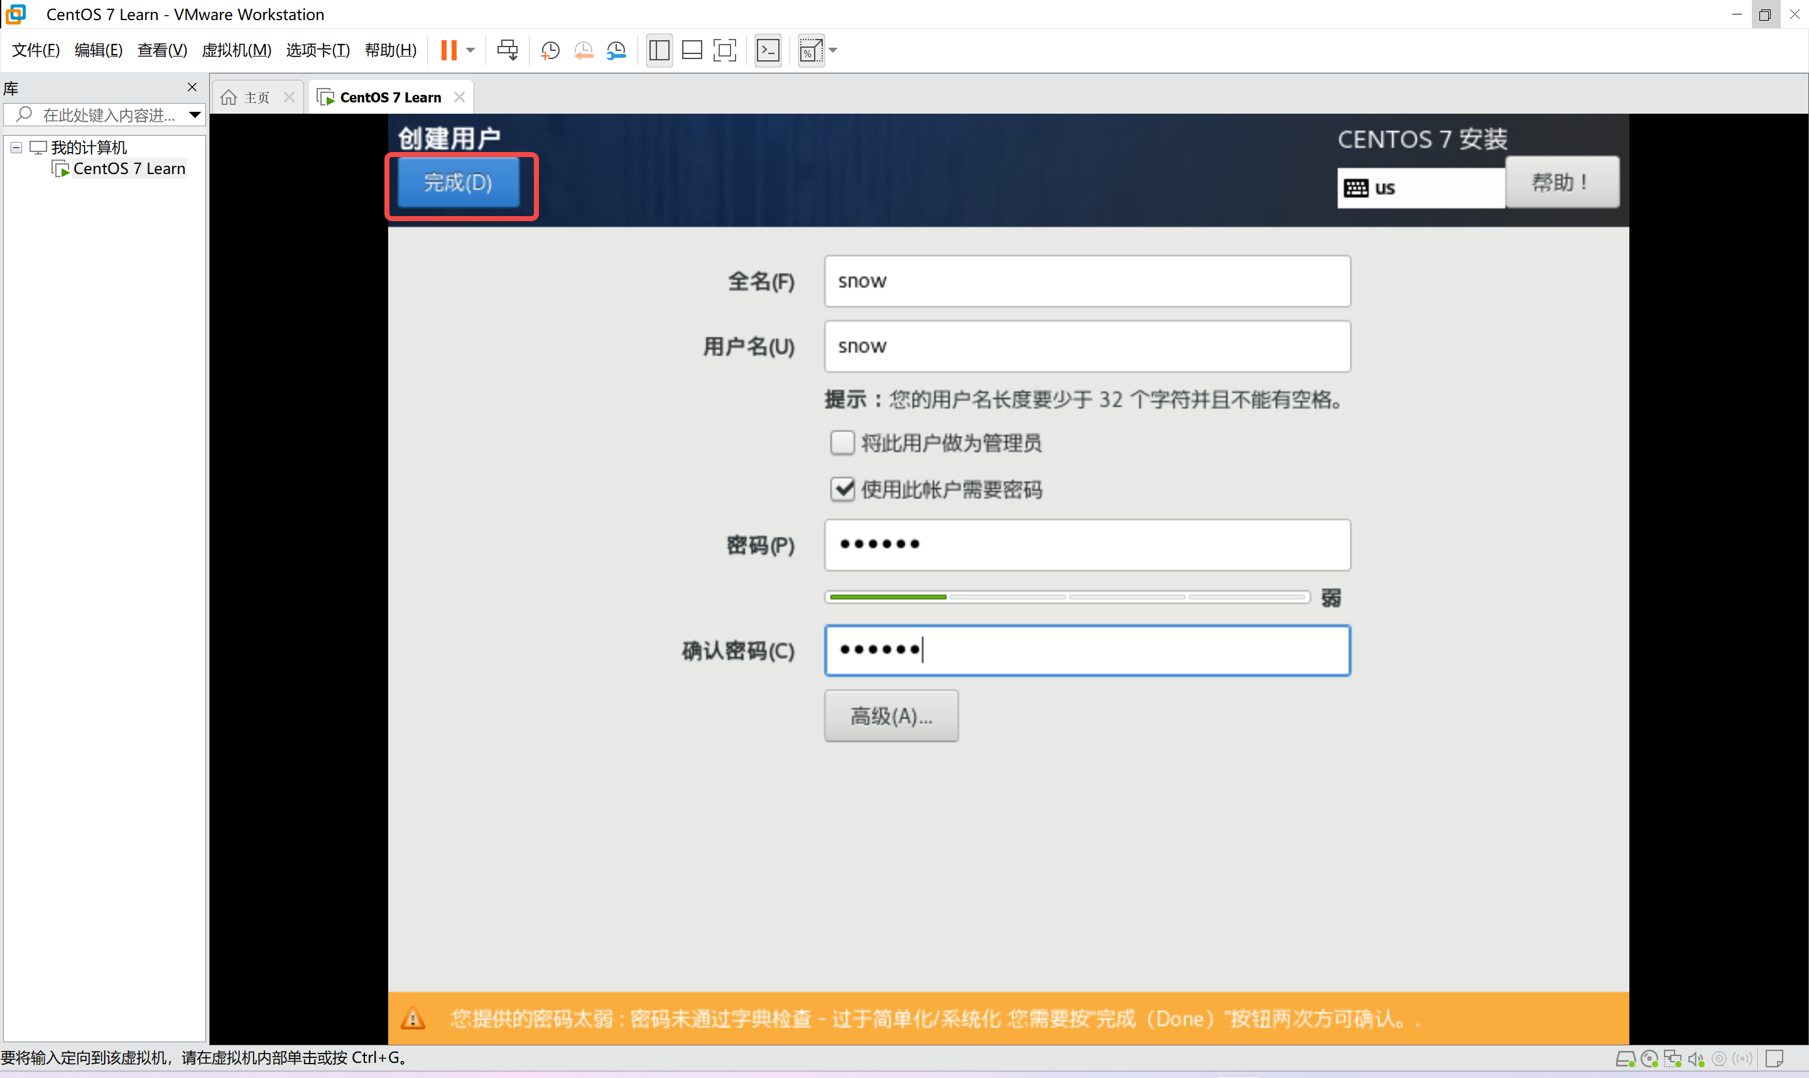
Task: Click the 创建用户 heading text
Action: coord(449,138)
